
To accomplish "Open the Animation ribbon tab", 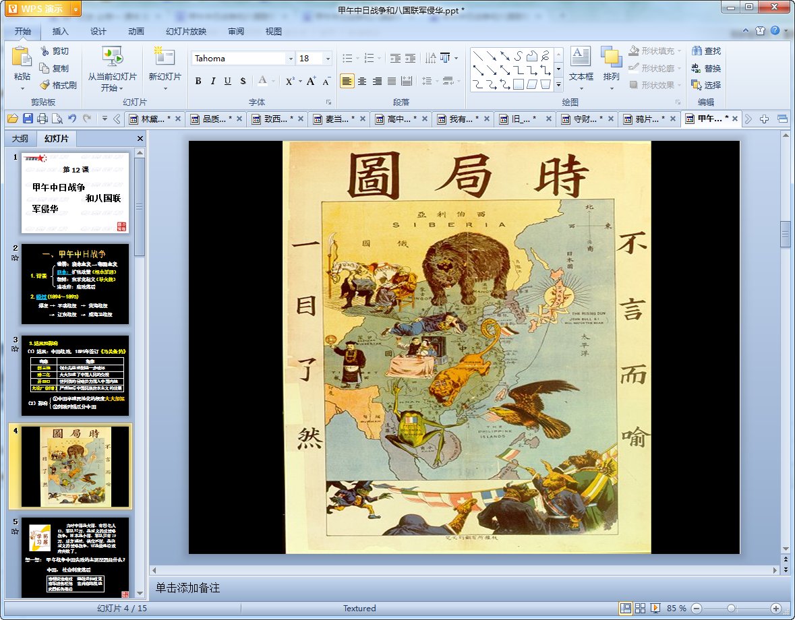I will 136,32.
